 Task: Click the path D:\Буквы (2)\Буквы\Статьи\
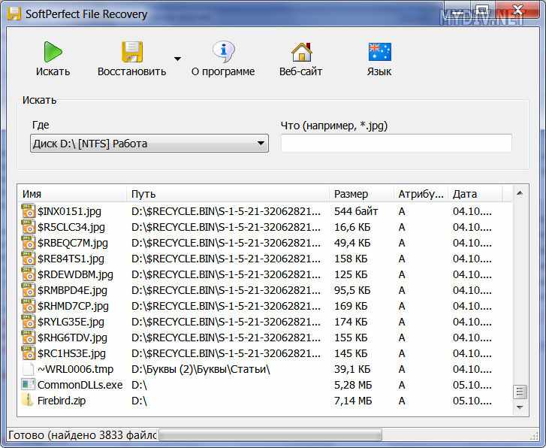pyautogui.click(x=201, y=369)
